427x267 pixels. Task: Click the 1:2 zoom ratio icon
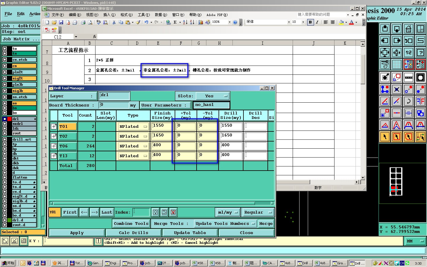(409, 53)
